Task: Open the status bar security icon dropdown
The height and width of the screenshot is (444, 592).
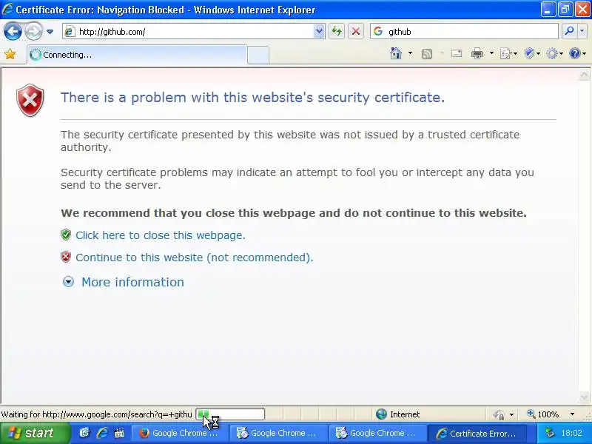Action: pyautogui.click(x=511, y=414)
